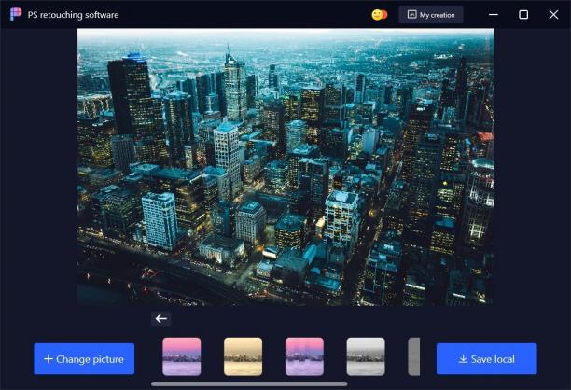Viewport: 571px width, 390px height.
Task: Maximize the retouching software window
Action: pos(523,15)
